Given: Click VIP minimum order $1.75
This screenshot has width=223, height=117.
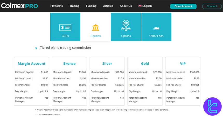Looking at the screenshot, I should pos(196,78).
